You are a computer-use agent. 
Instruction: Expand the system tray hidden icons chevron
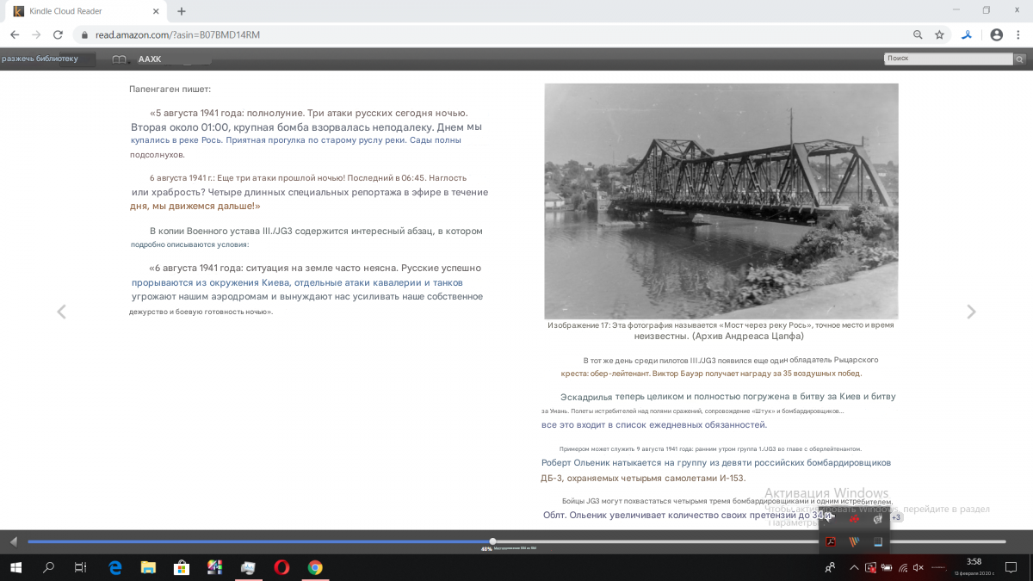click(x=854, y=567)
